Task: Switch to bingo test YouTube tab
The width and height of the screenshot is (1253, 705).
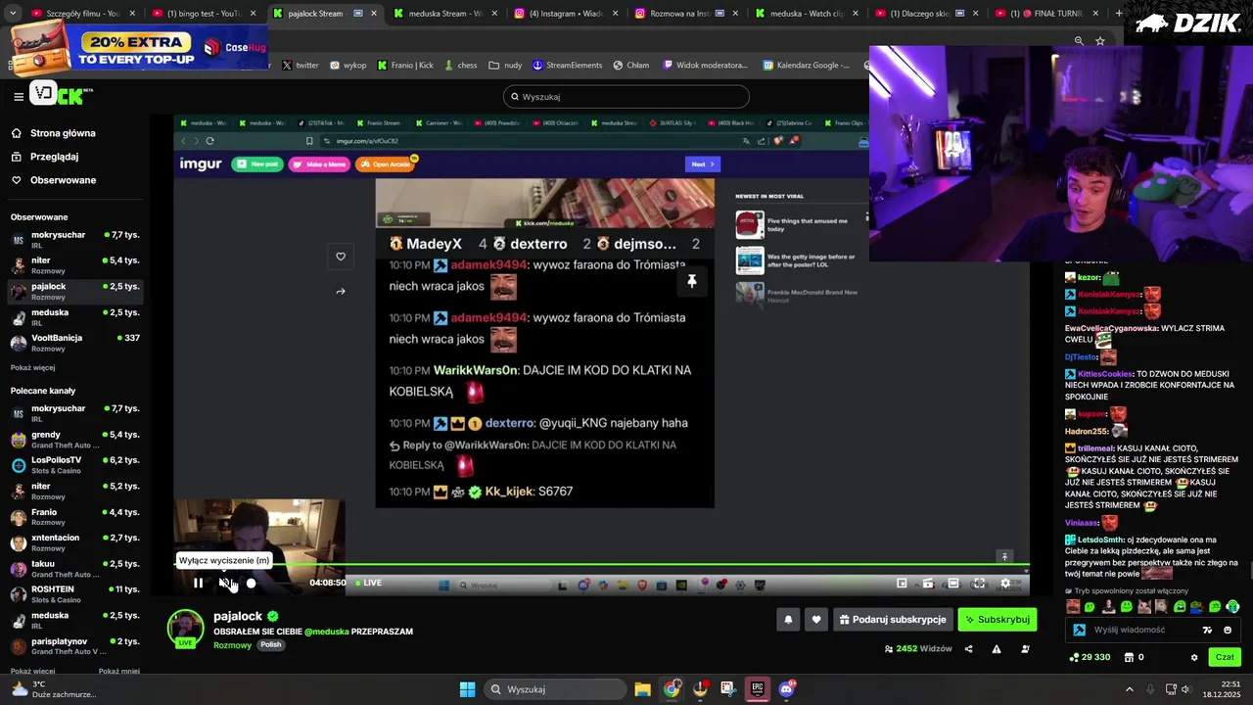Action: point(204,14)
